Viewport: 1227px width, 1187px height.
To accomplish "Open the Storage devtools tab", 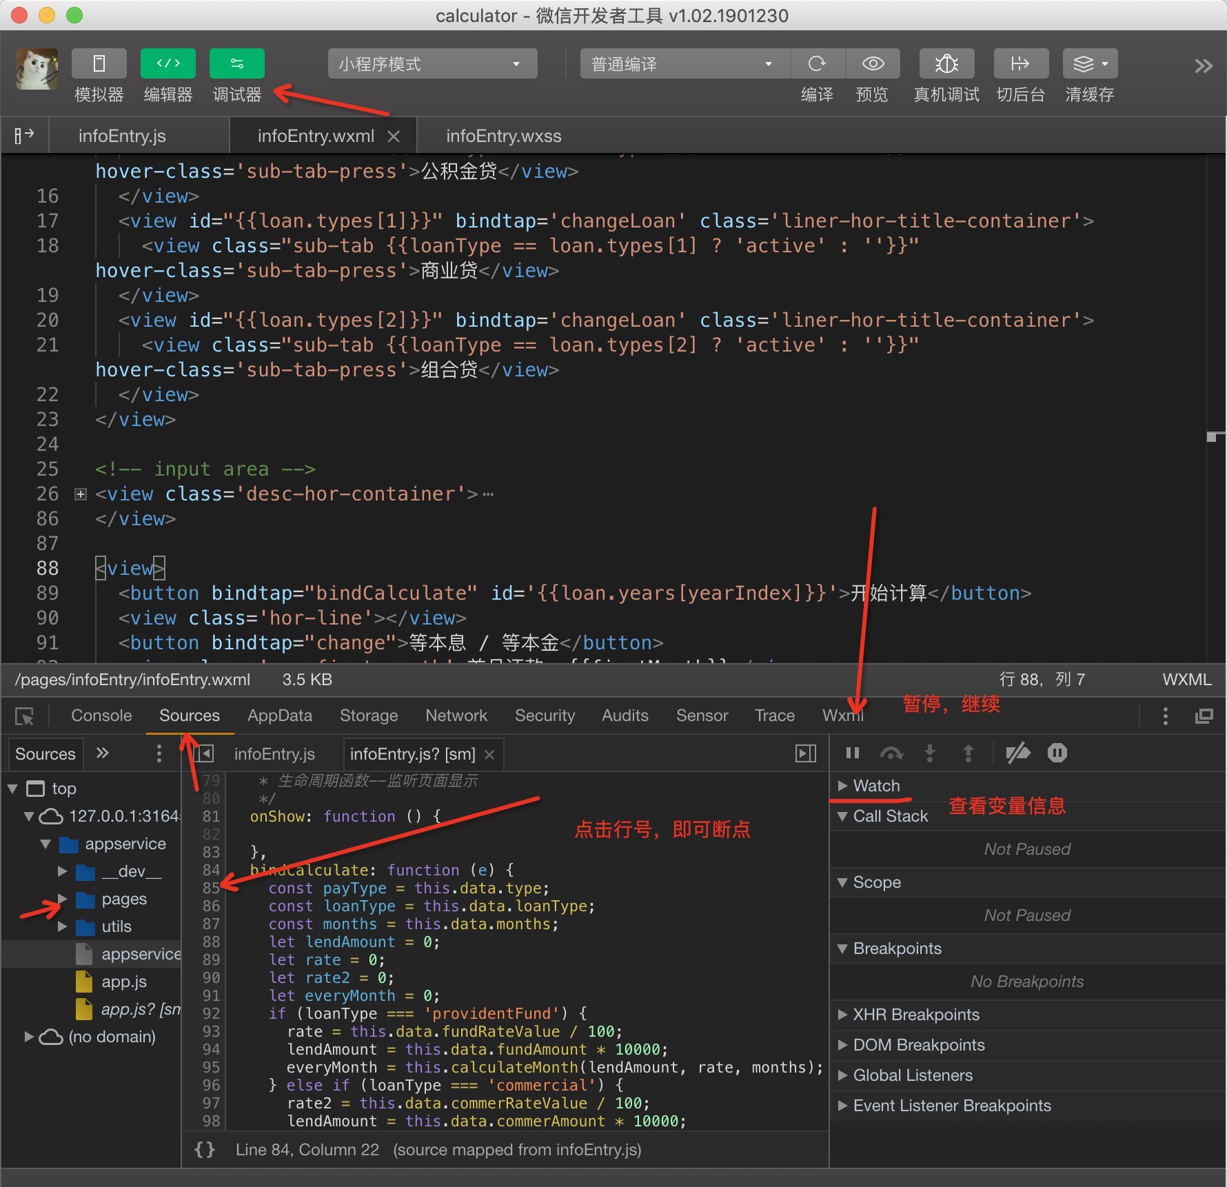I will (369, 716).
